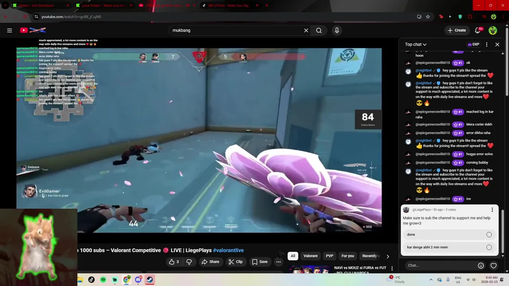Open more actions below the video
The height and width of the screenshot is (286, 509).
278,262
